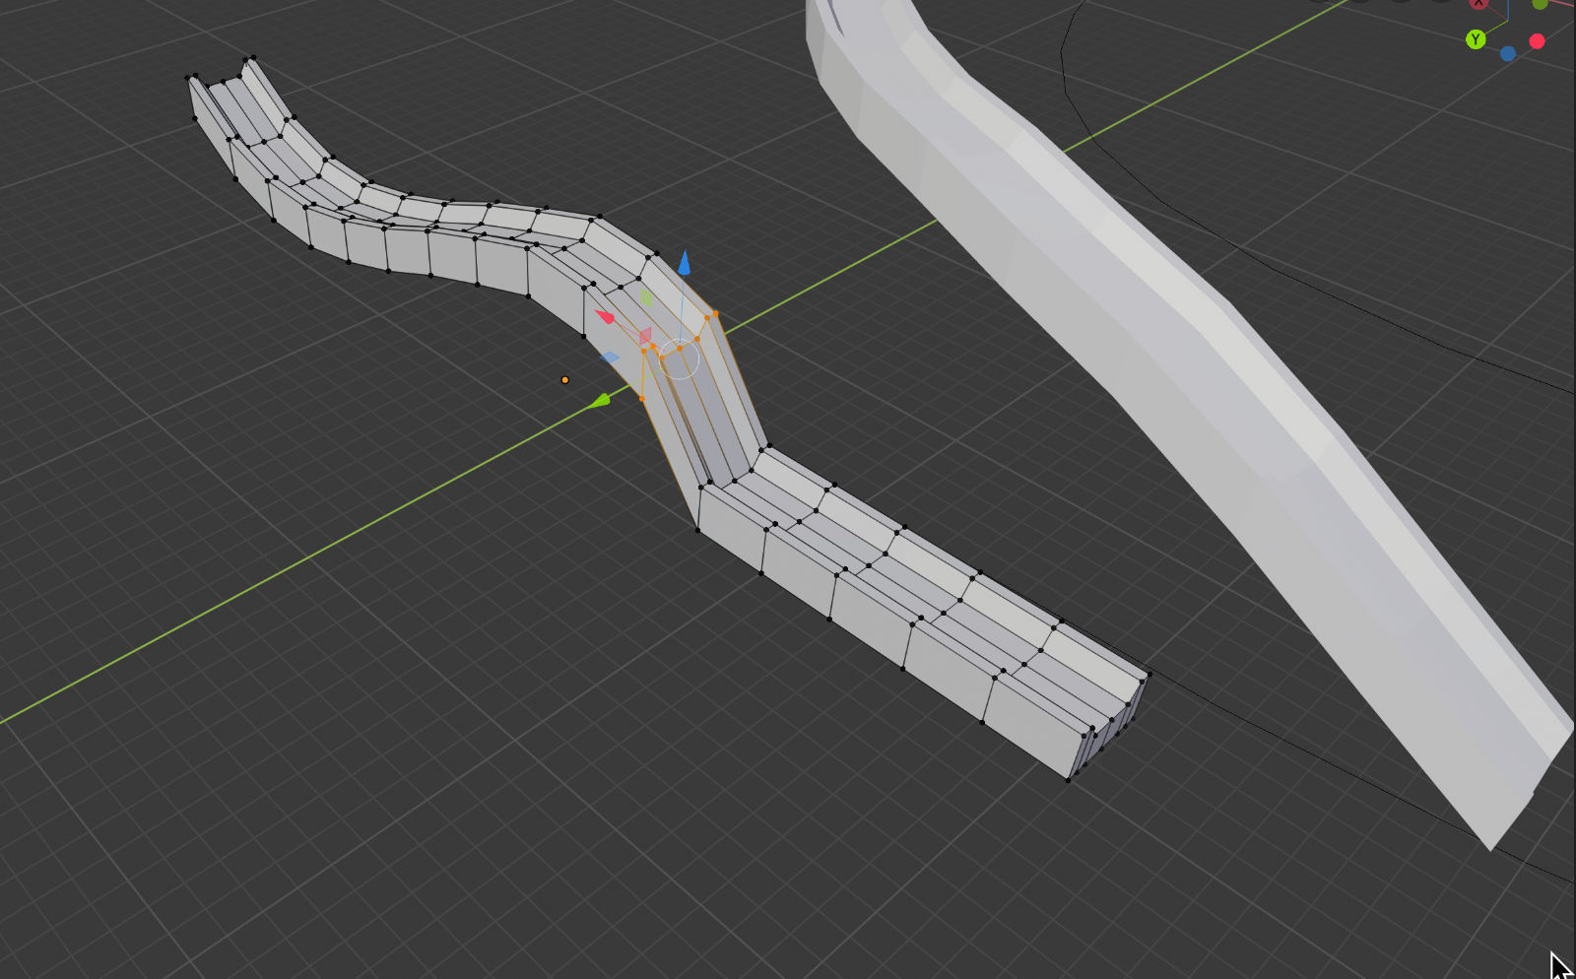Click the unlabeled blue navigation gizmo ball

1507,54
